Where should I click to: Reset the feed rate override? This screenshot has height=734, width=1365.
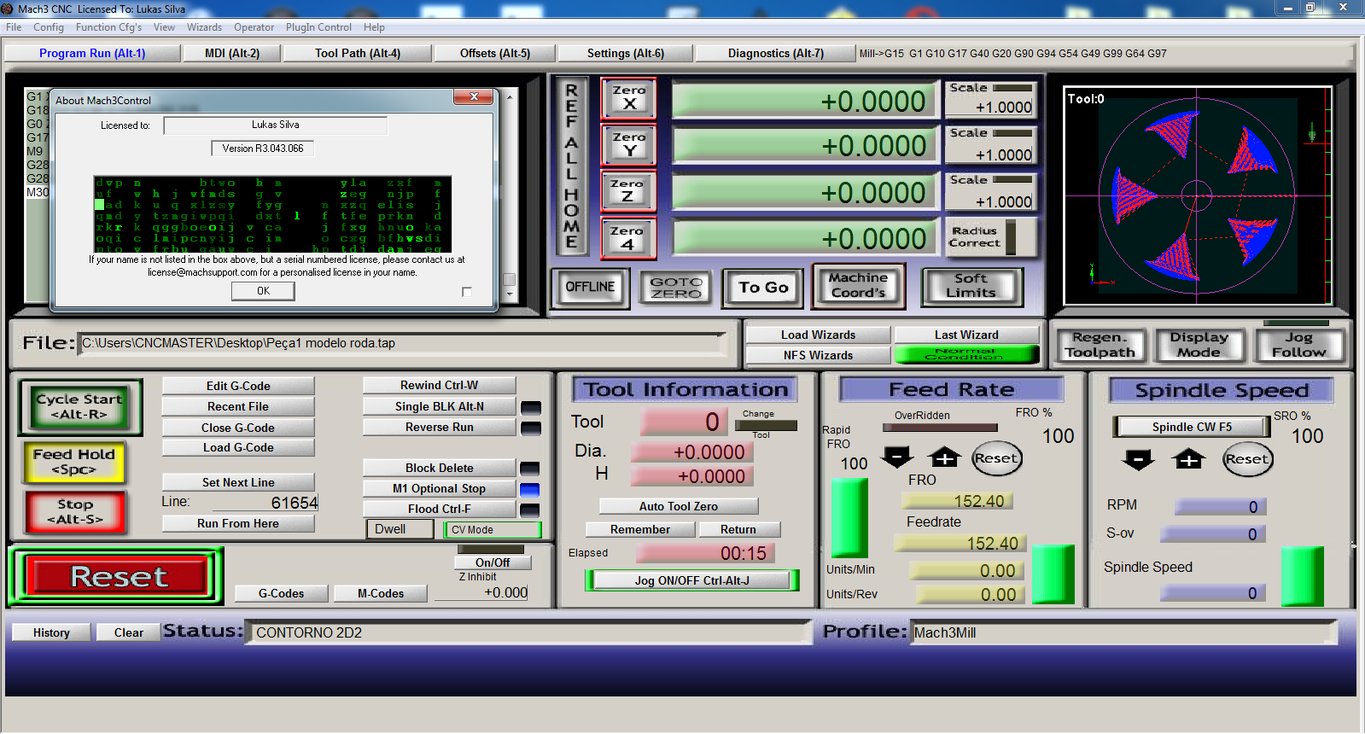pos(996,458)
